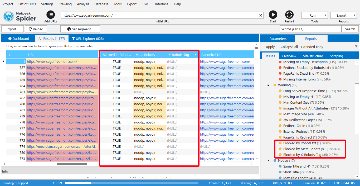
Task: Open the Same Title and H1 issue
Action: (306, 166)
